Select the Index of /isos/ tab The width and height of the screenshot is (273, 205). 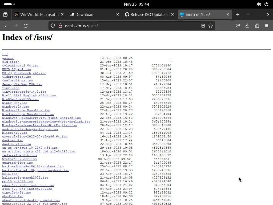[205, 15]
